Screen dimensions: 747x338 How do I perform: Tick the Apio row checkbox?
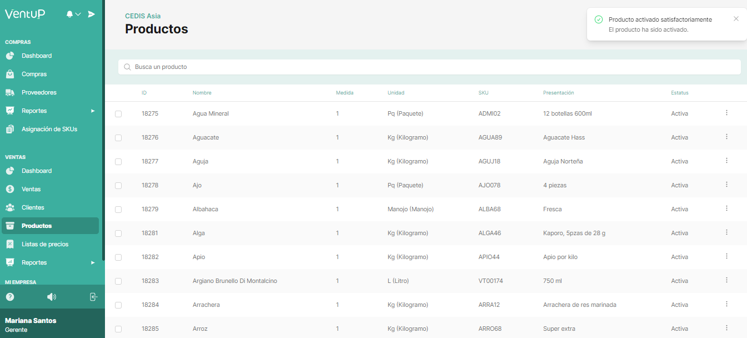click(118, 257)
